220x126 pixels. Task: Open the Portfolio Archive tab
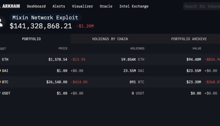point(189,39)
